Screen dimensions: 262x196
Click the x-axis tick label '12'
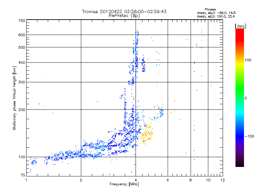pyautogui.click(x=223, y=180)
